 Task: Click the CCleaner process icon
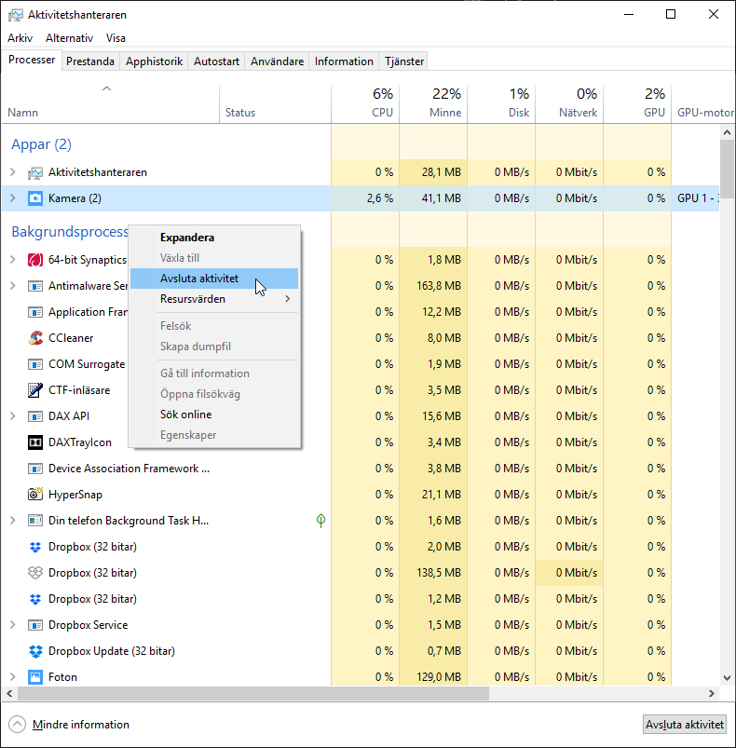point(35,338)
